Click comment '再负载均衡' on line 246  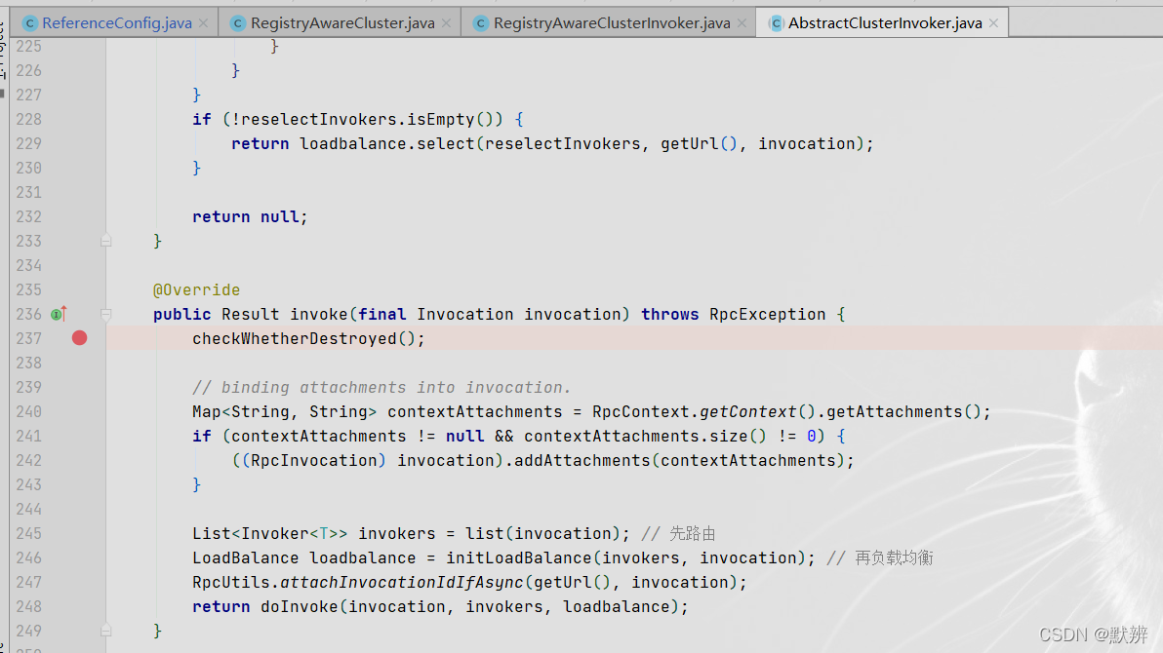894,558
